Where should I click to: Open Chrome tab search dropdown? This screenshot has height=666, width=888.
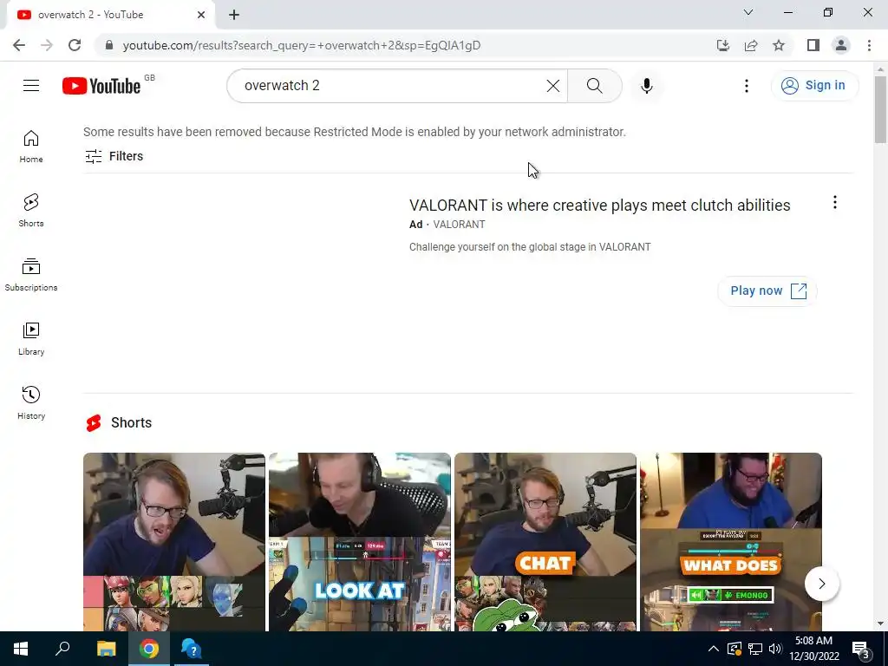coord(748,12)
